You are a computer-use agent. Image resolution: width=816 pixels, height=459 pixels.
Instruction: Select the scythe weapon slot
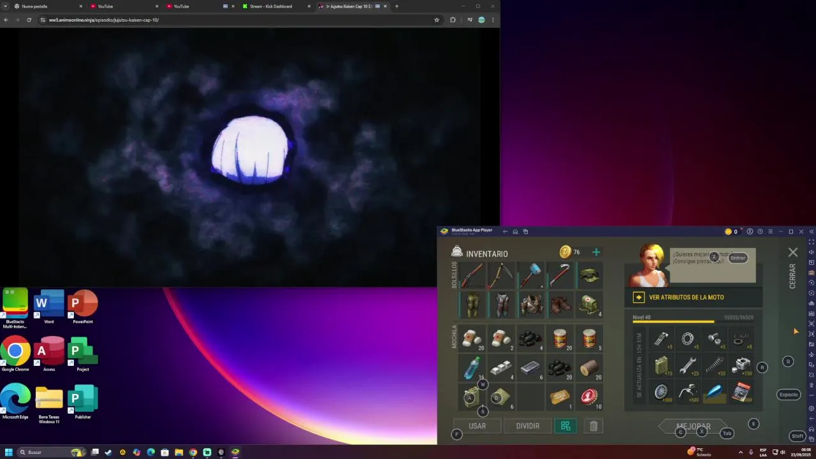501,275
